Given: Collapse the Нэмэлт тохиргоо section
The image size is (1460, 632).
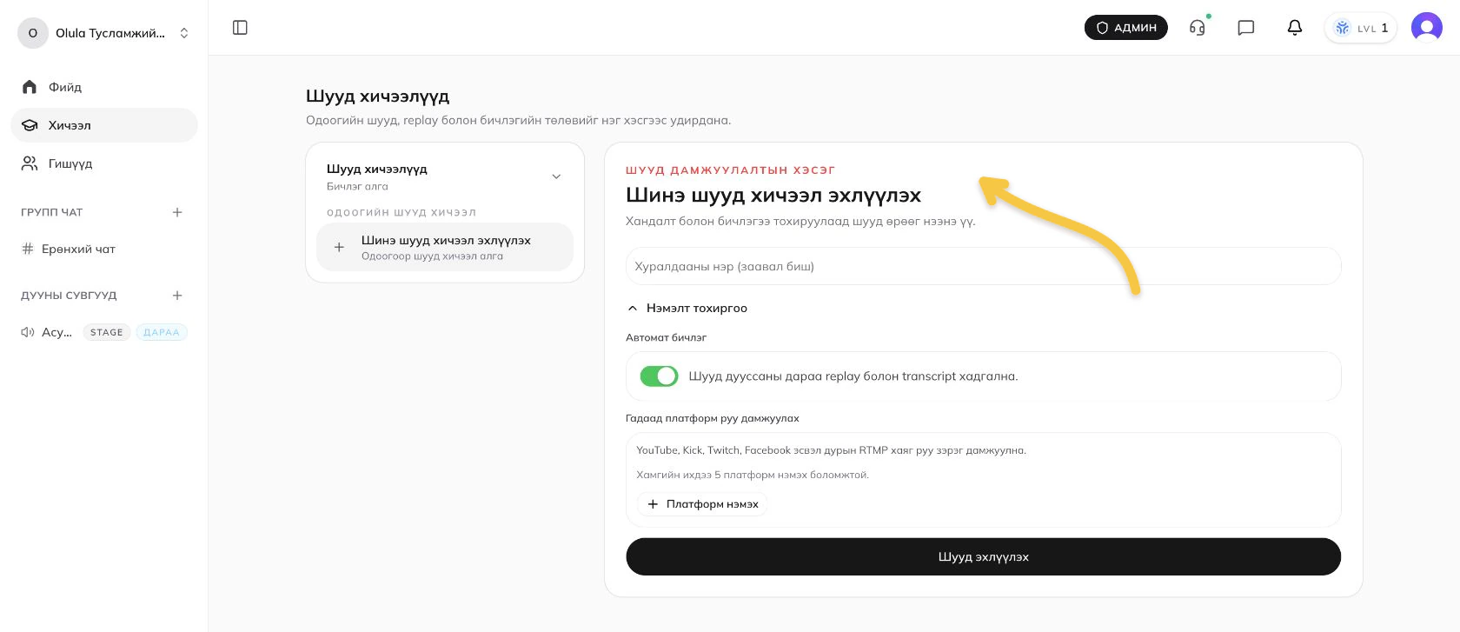Looking at the screenshot, I should [687, 308].
